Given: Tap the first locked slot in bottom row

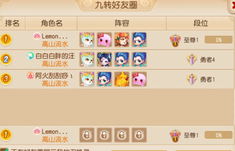Looking at the screenshot, I should (x=87, y=135).
